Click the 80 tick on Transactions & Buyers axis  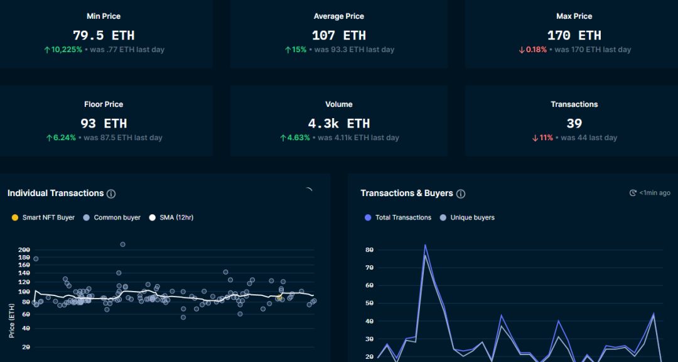click(369, 250)
